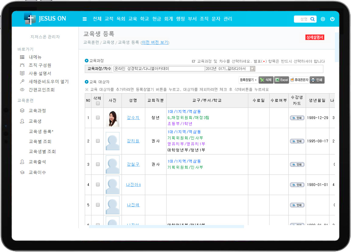The height and width of the screenshot is (252, 351).
Task: Expand the 등록창열기 dropdown button
Action: click(x=248, y=80)
